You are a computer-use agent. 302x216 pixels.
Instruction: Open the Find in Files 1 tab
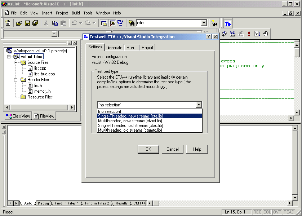67,203
